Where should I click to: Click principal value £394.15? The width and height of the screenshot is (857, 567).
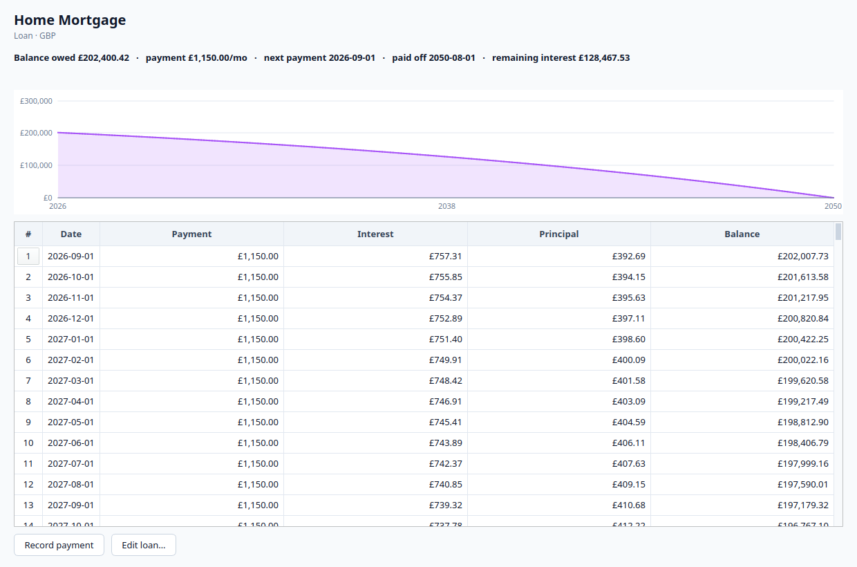pos(629,277)
